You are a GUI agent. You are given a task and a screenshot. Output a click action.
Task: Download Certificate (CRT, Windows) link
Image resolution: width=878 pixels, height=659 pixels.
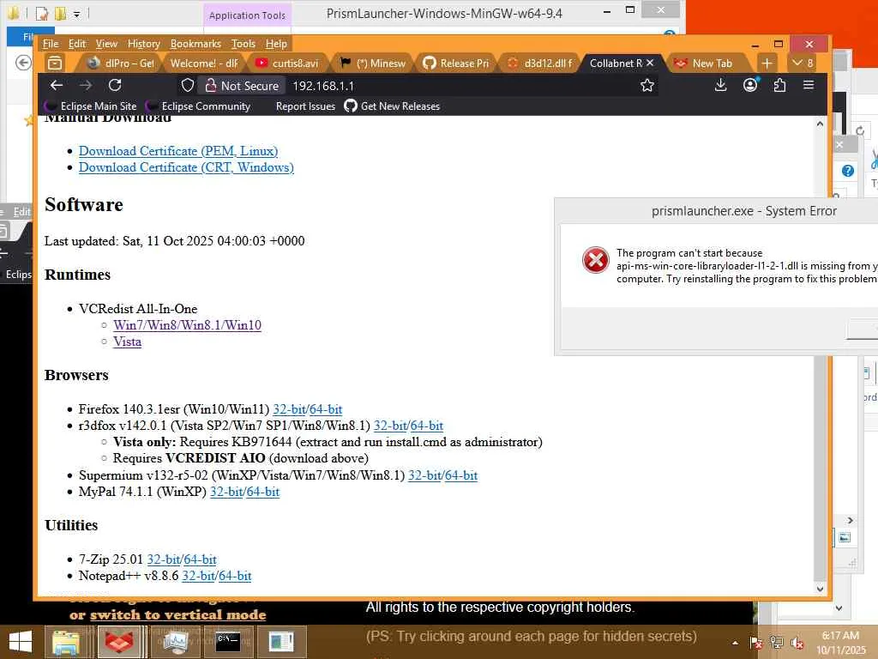coord(186,167)
